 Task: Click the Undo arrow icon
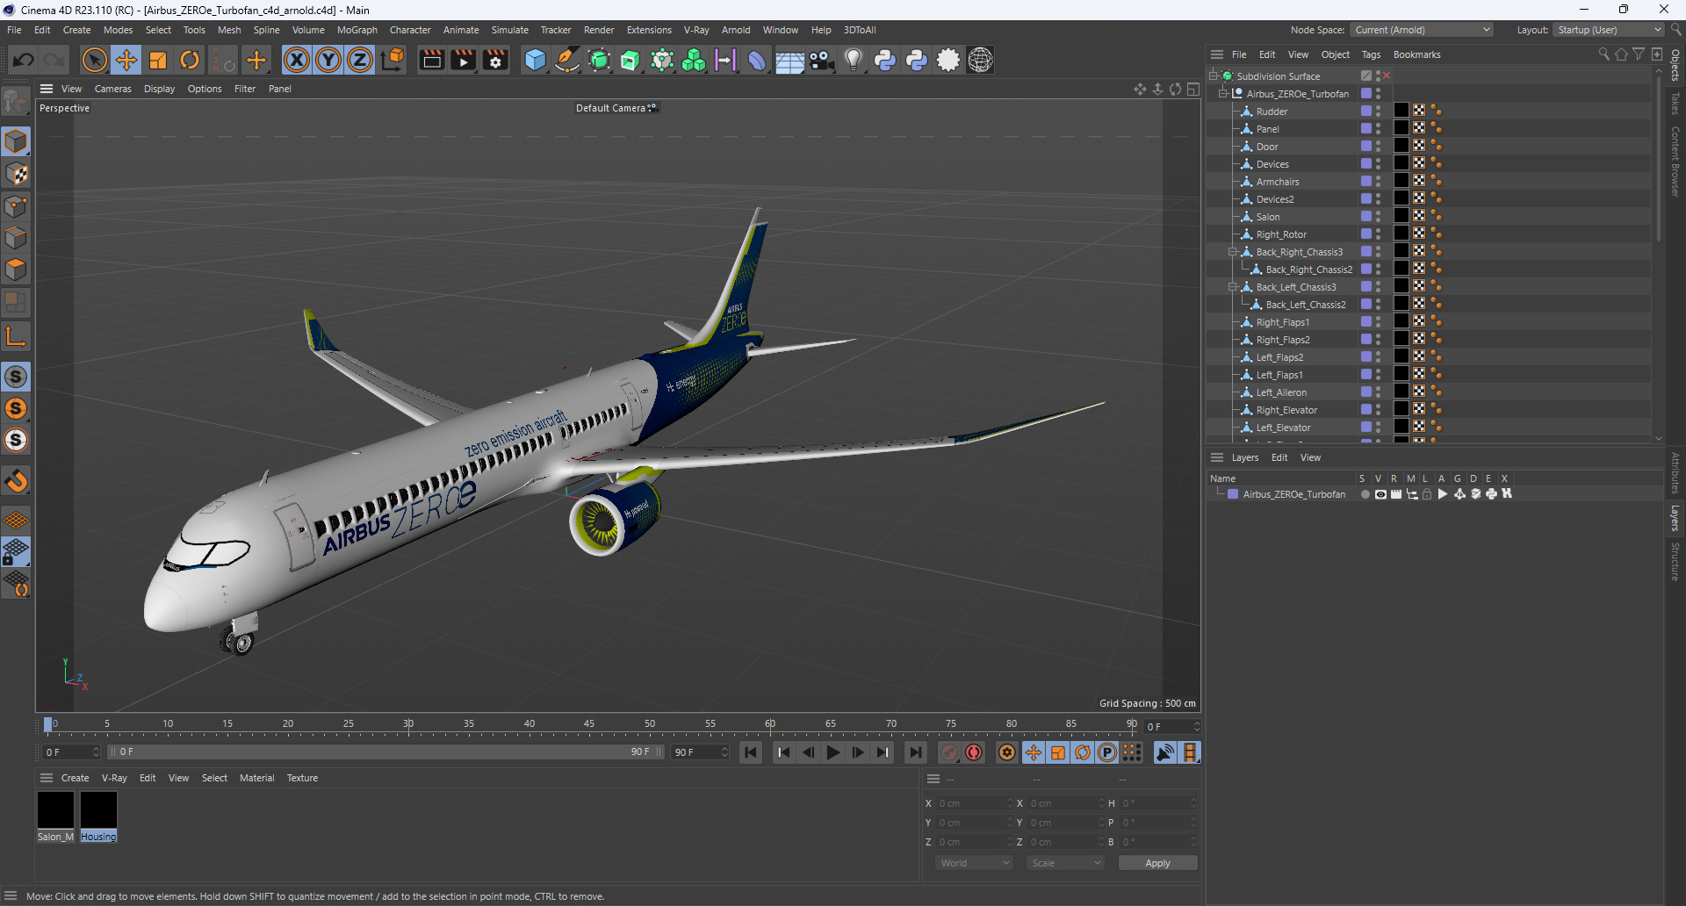point(24,60)
